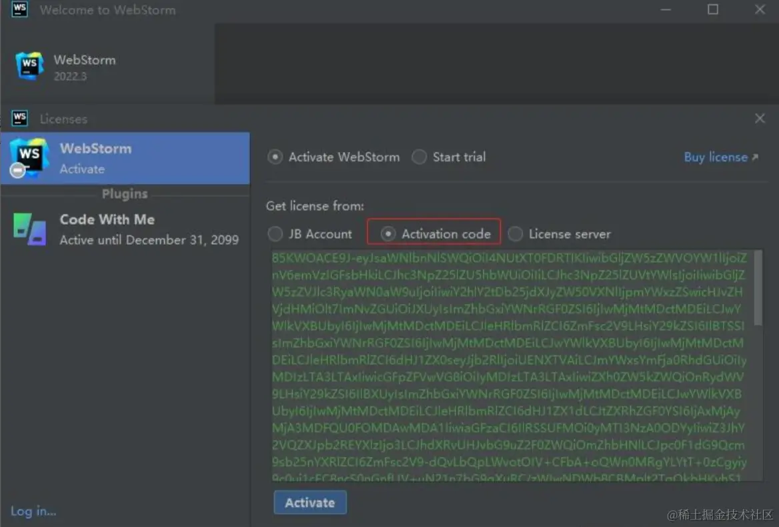Click the WS icon in Licenses title bar
This screenshot has width=779, height=527.
tap(19, 118)
